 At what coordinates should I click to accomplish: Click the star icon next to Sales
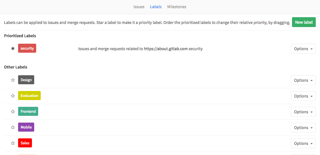point(13,143)
